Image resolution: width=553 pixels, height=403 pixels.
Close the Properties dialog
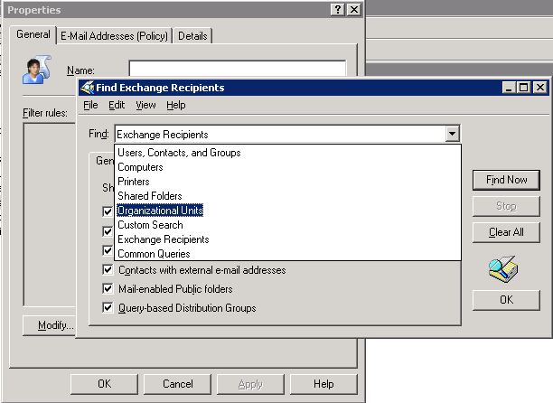[x=353, y=9]
